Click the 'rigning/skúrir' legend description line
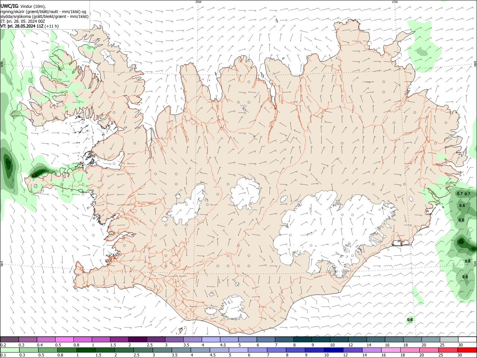This screenshot has width=477, height=358. coord(43,12)
